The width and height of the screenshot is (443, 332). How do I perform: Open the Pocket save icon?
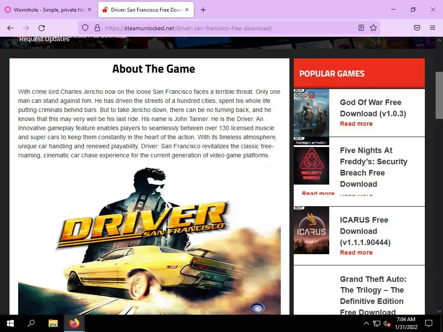pyautogui.click(x=417, y=28)
